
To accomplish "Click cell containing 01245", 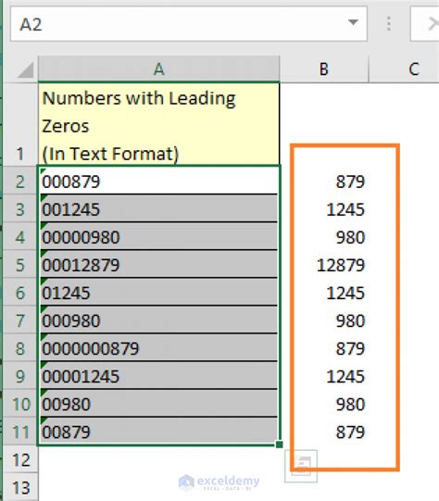I will click(x=158, y=292).
